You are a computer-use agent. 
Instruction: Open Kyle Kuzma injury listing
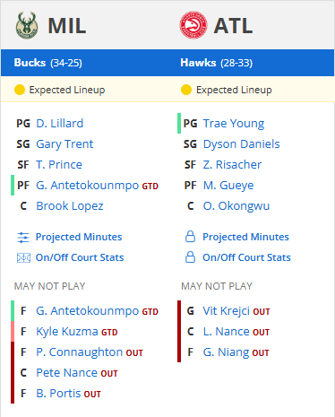pyautogui.click(x=67, y=332)
